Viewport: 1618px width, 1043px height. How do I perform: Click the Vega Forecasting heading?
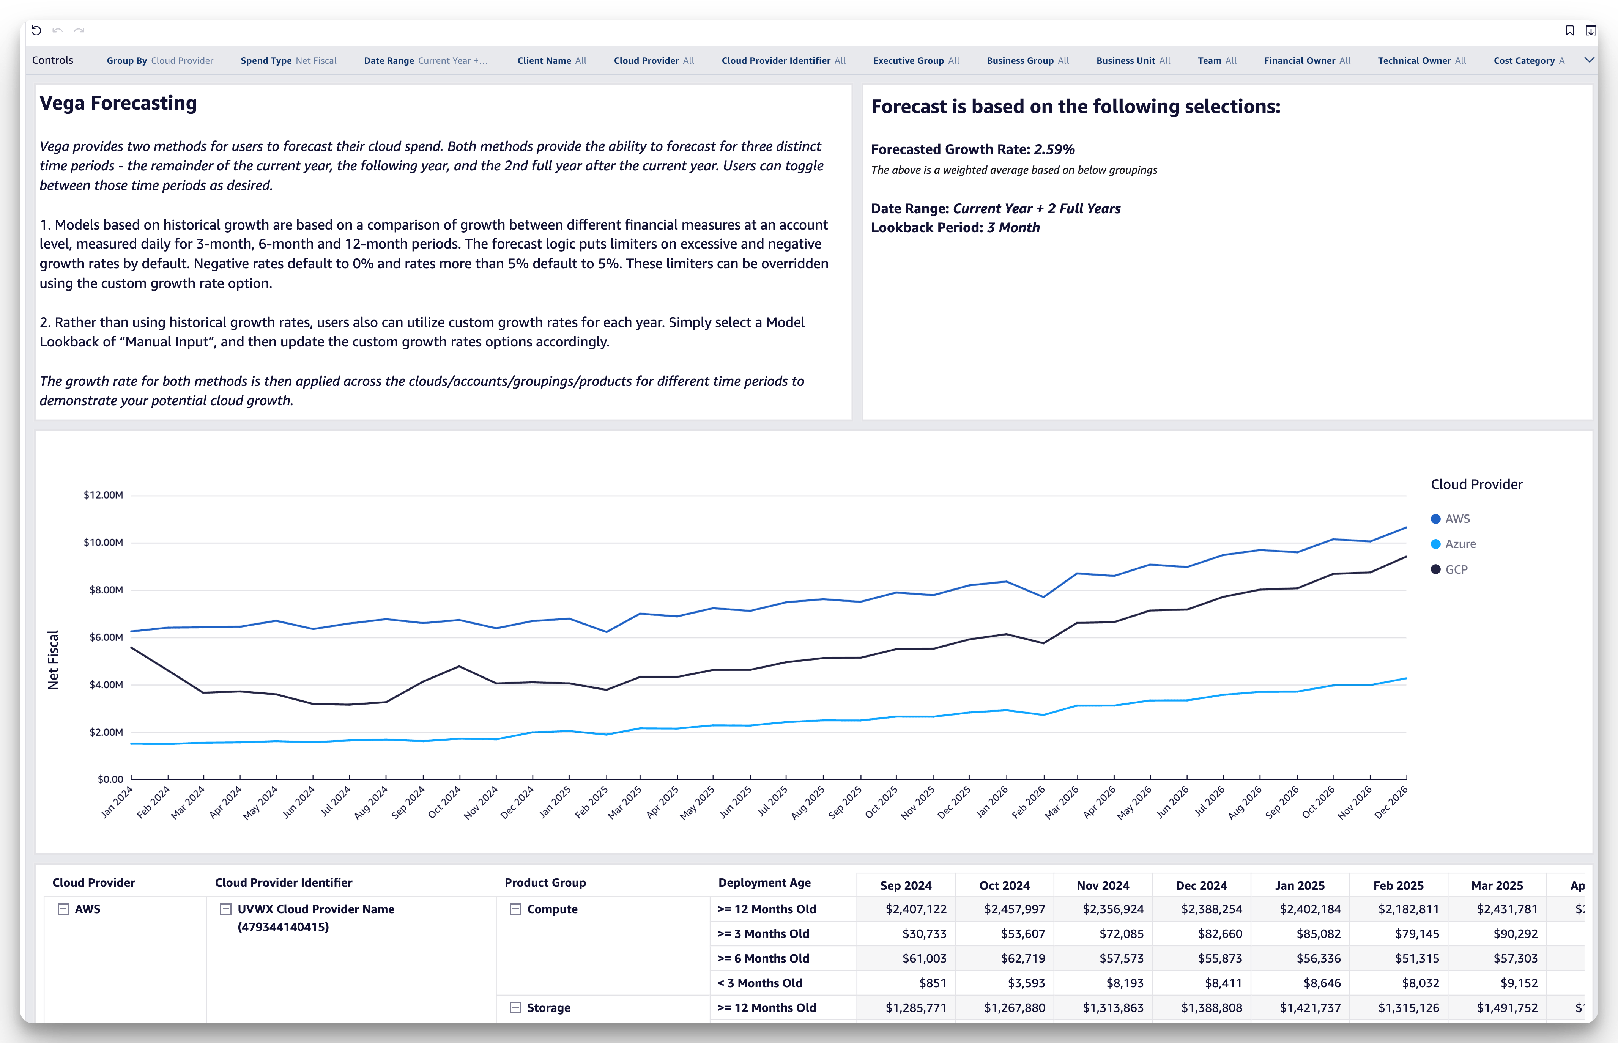(118, 103)
